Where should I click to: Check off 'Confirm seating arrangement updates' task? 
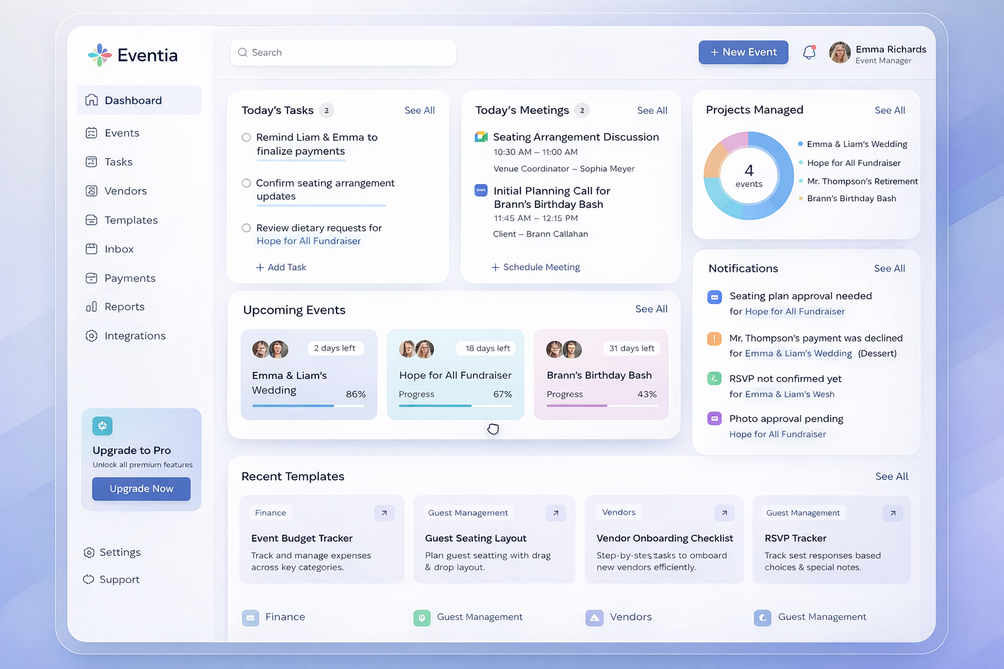246,183
